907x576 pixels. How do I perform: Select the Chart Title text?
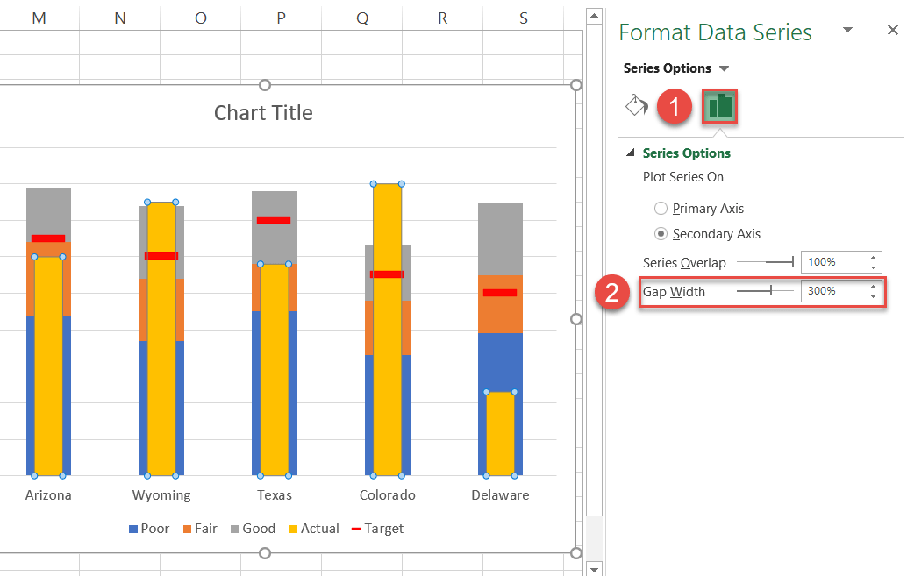coord(263,113)
